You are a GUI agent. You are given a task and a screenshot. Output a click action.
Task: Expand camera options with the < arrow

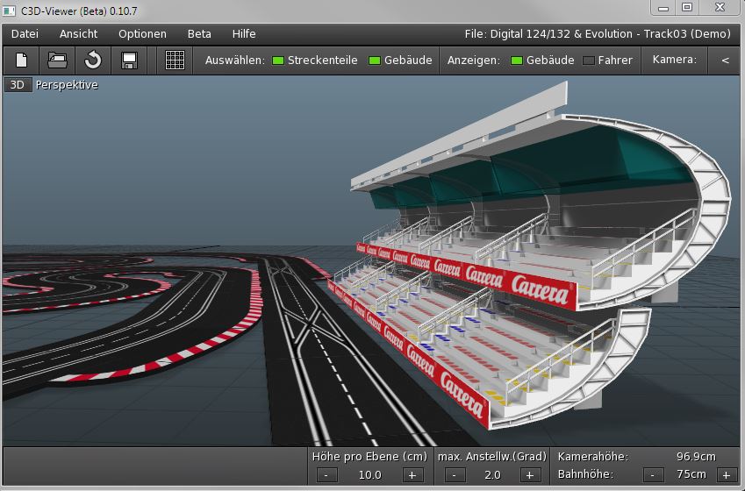pyautogui.click(x=725, y=60)
